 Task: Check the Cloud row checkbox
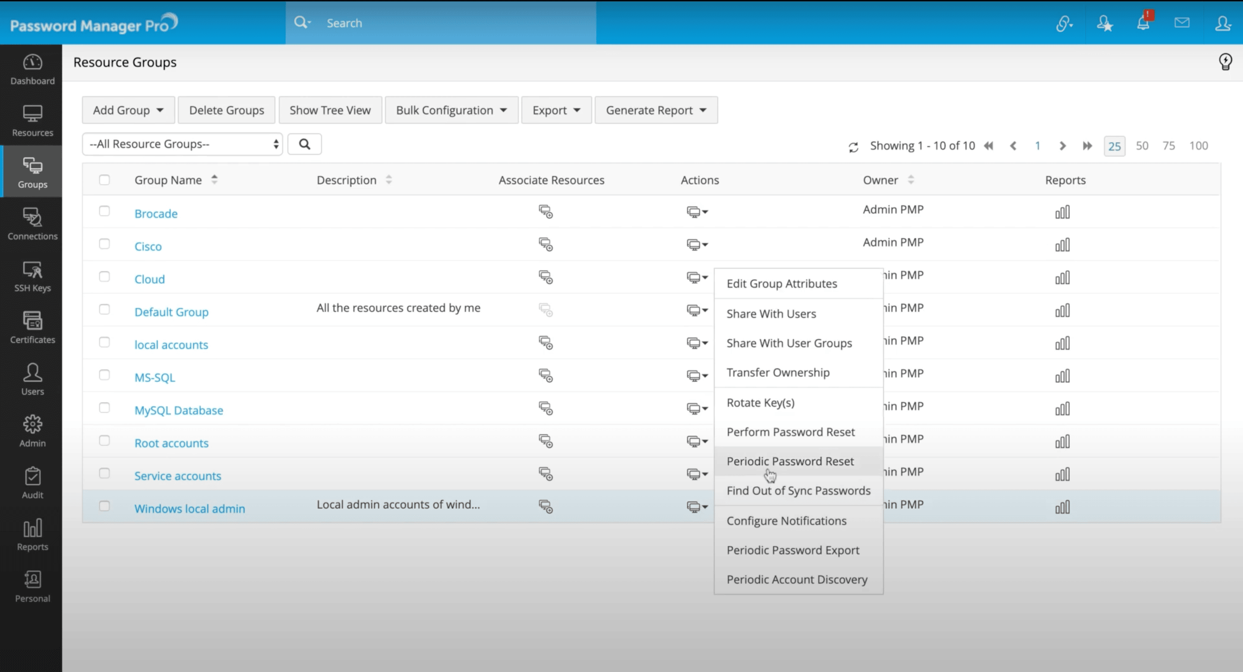104,277
